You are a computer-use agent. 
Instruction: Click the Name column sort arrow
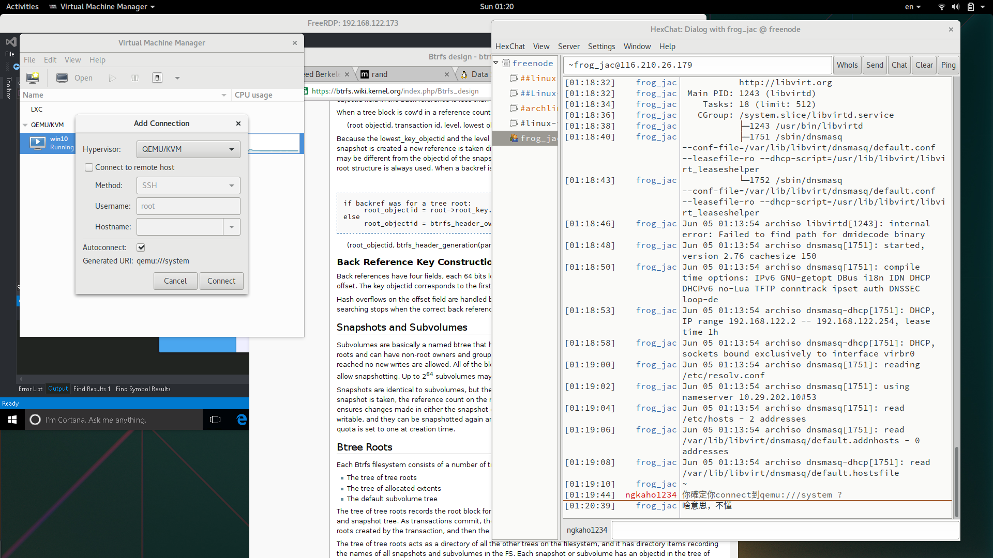(223, 95)
